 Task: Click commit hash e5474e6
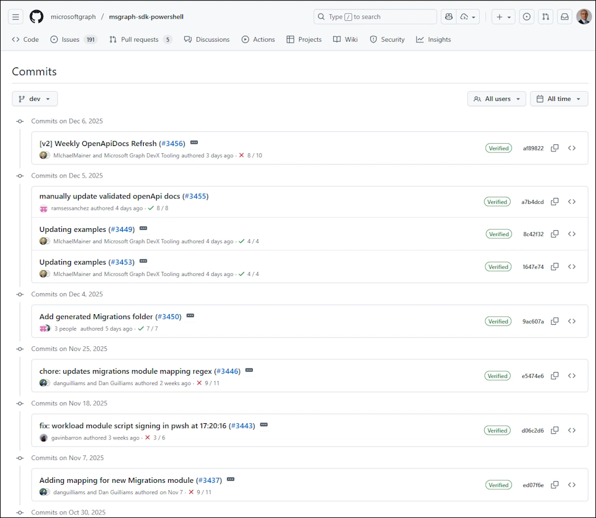tap(532, 376)
